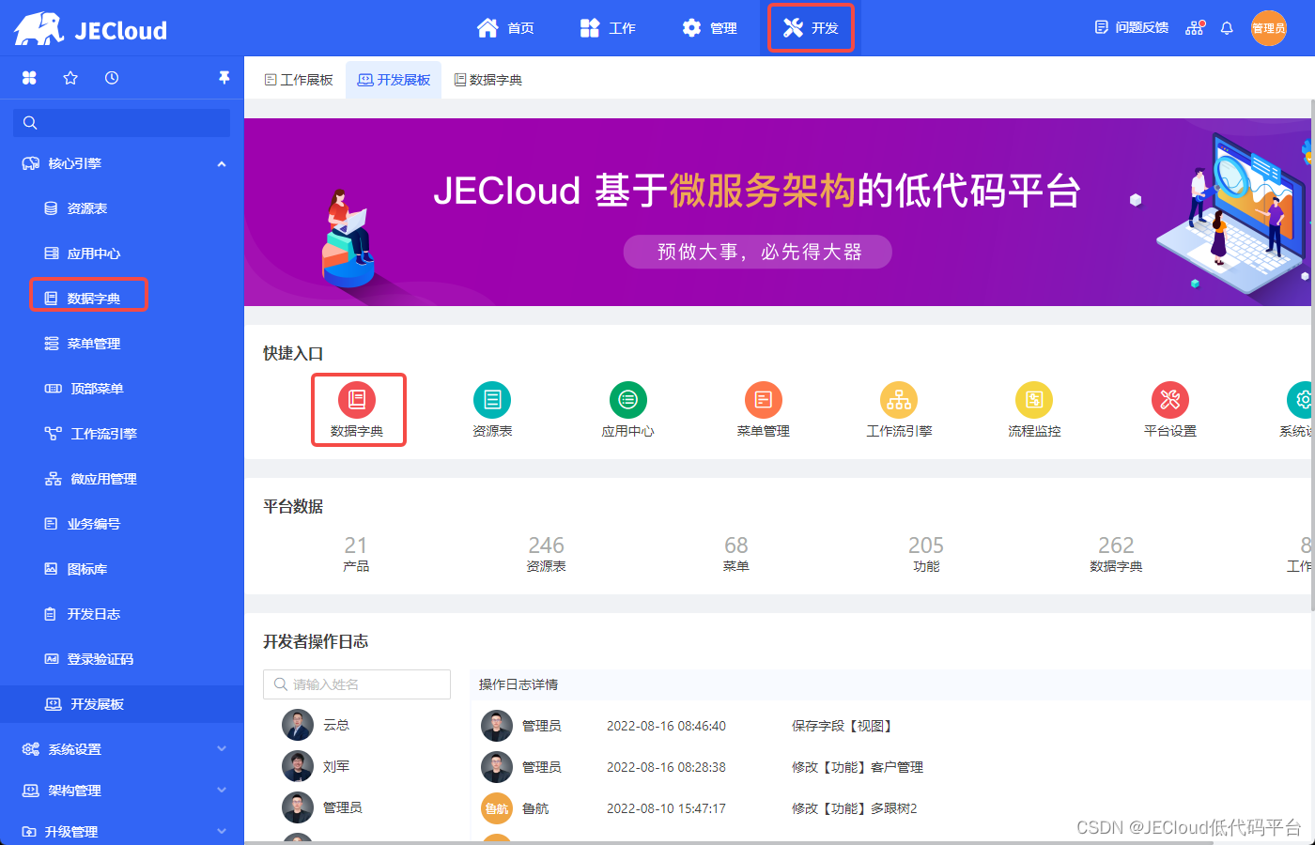
Task: Click the notification bell icon
Action: point(1227,28)
